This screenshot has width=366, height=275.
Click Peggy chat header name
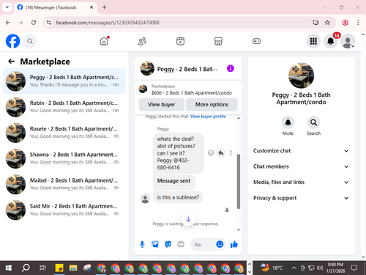click(x=187, y=69)
